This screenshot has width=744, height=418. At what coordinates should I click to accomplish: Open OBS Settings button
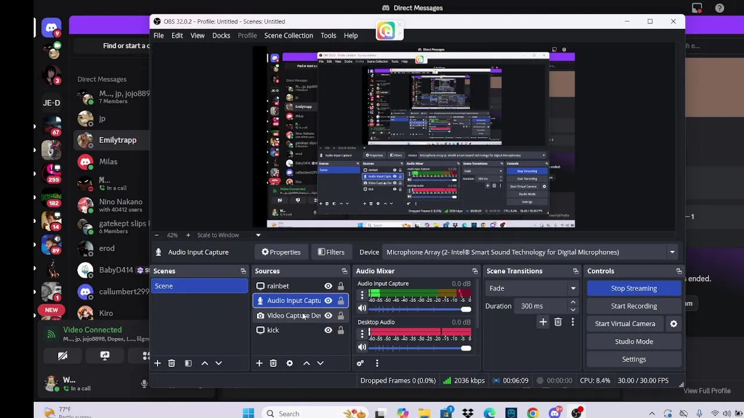click(x=634, y=359)
